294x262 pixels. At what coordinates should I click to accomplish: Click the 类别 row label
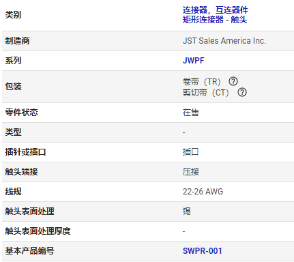(13, 15)
